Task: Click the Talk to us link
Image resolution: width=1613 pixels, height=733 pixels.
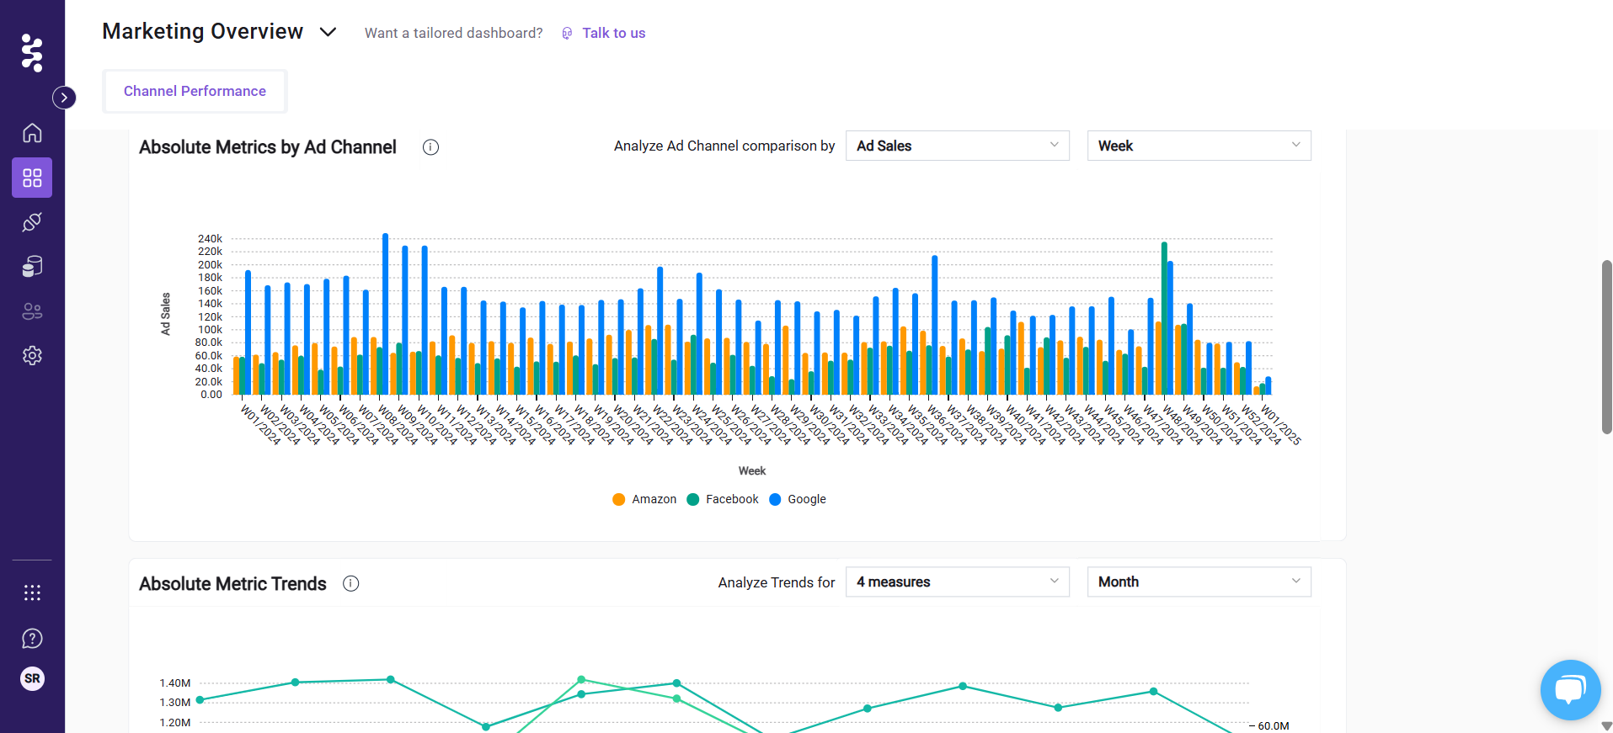Action: [613, 33]
